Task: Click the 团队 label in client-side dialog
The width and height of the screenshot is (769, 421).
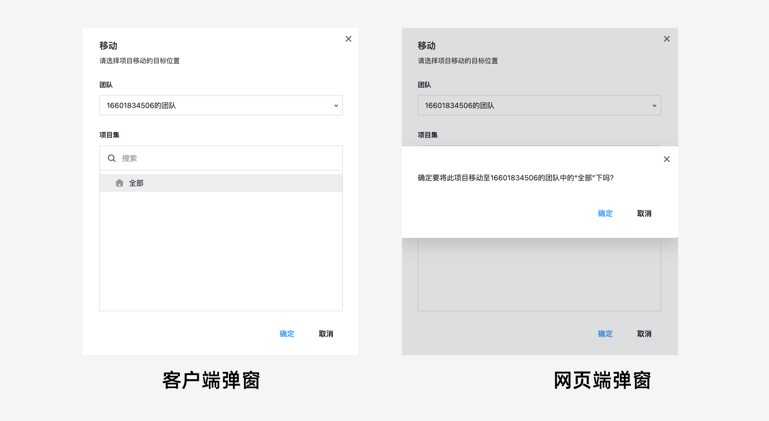Action: click(106, 85)
